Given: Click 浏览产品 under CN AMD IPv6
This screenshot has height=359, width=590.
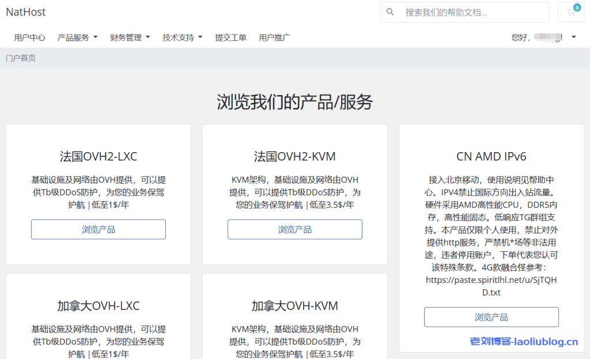Looking at the screenshot, I should pyautogui.click(x=491, y=317).
